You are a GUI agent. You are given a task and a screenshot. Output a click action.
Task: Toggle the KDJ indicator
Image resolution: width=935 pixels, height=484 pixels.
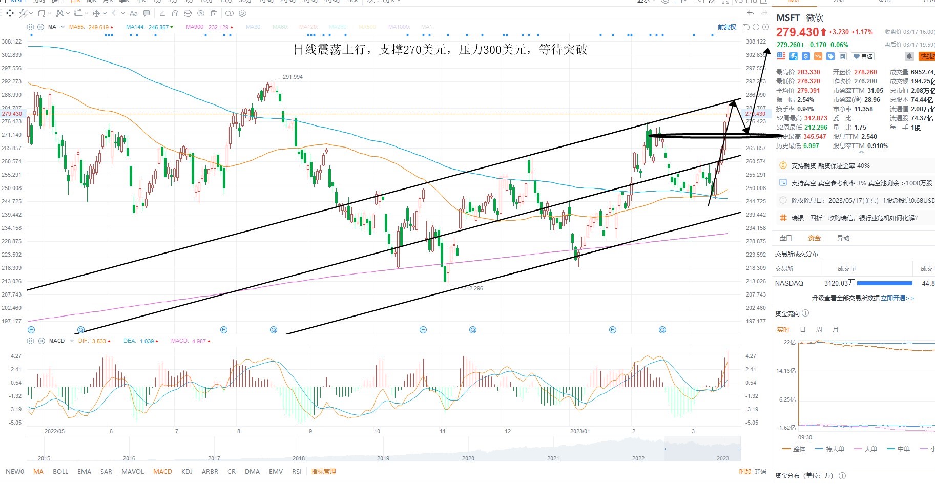pyautogui.click(x=187, y=472)
